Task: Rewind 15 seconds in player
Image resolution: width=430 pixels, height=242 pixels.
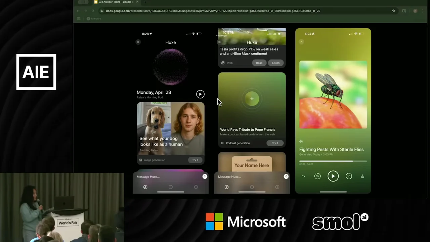Action: click(317, 176)
